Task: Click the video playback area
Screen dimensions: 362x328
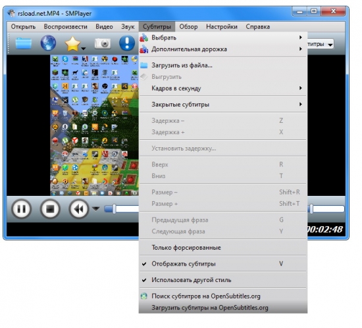Action: (x=72, y=126)
